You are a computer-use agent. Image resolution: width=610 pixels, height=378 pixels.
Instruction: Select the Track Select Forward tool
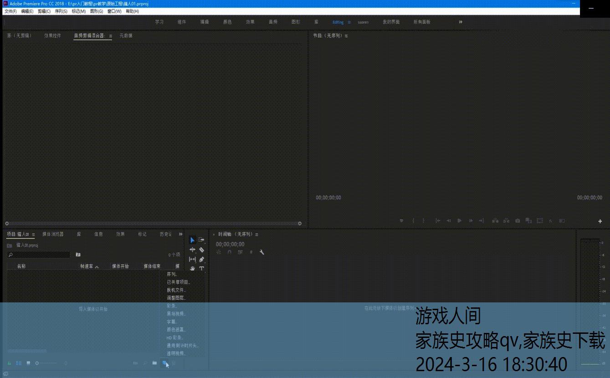(201, 240)
